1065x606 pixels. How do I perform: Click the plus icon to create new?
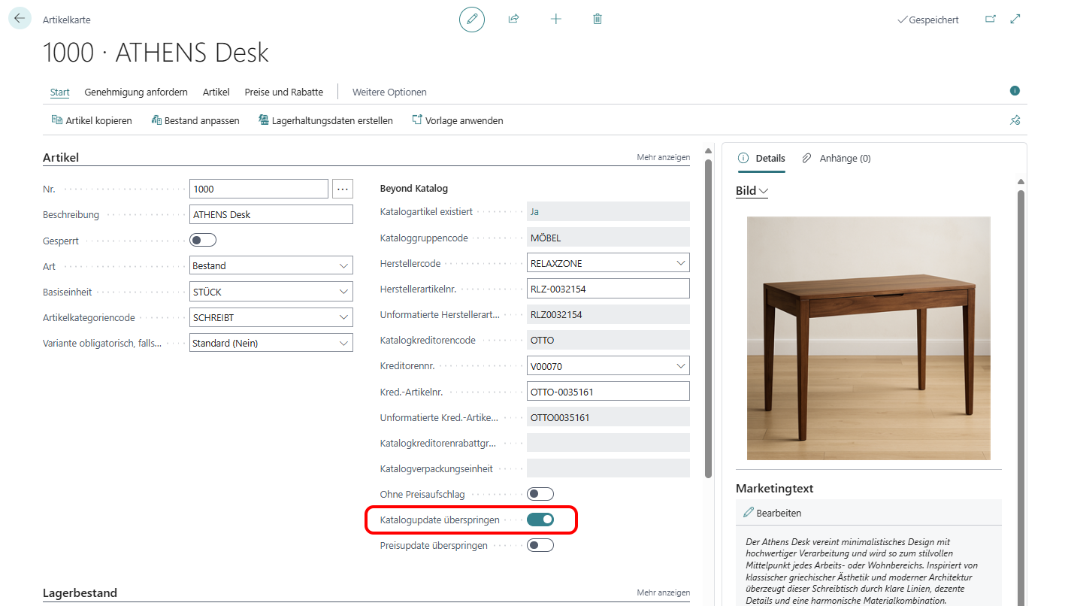tap(556, 20)
